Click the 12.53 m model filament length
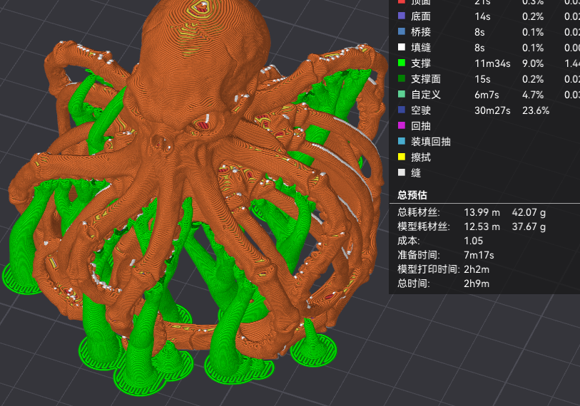The height and width of the screenshot is (406, 580). click(x=482, y=227)
